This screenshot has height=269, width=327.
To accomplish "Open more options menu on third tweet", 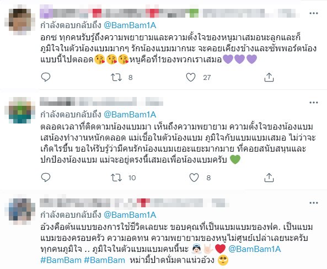I will pos(314,203).
